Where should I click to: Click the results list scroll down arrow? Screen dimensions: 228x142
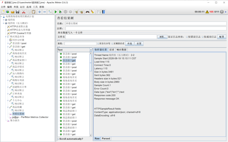click(91, 135)
